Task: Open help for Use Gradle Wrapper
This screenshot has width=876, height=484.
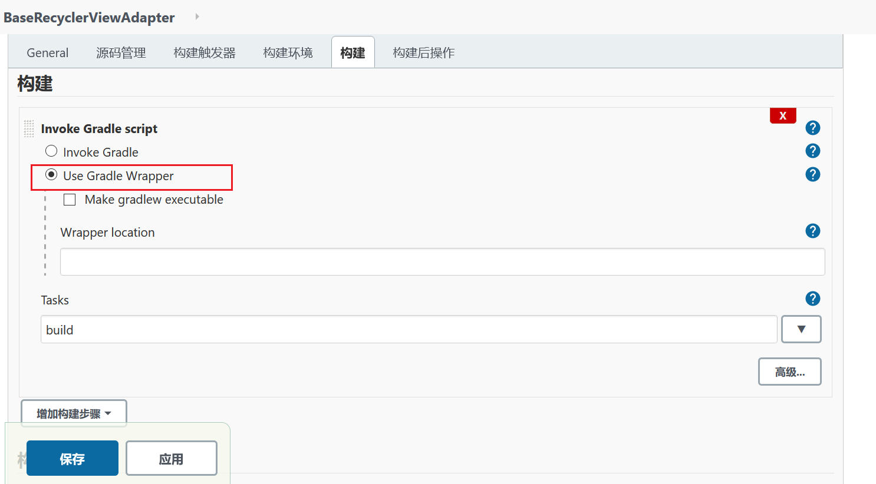Action: click(x=812, y=174)
